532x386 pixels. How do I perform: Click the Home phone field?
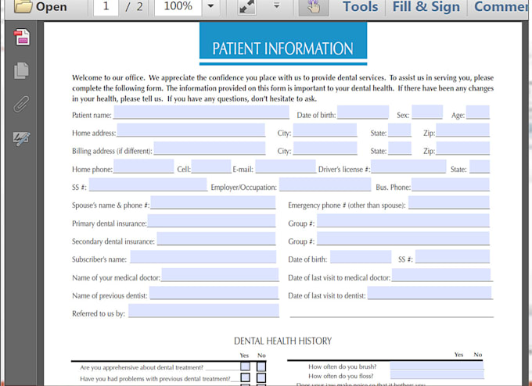(x=143, y=166)
